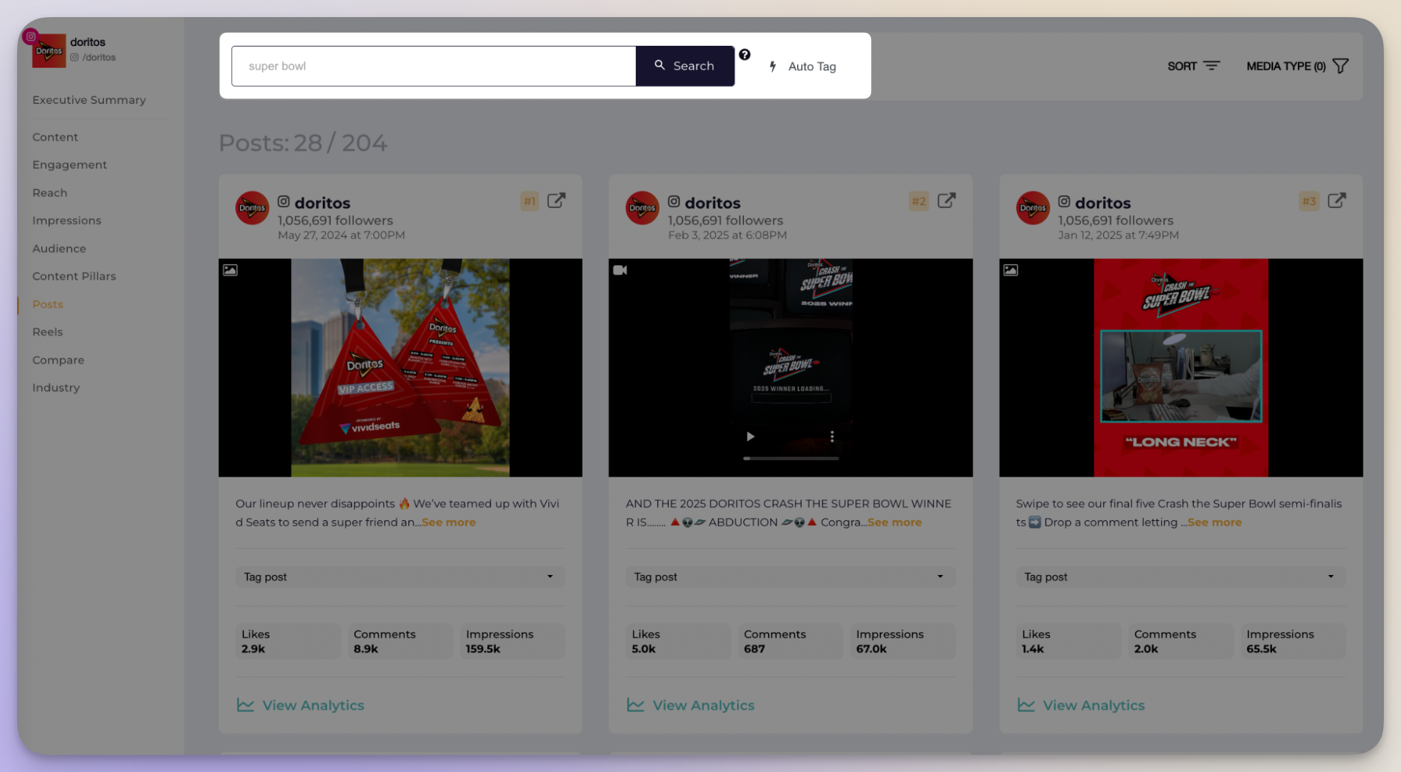
Task: Click doritos avatar on Feb 3 post
Action: click(642, 208)
